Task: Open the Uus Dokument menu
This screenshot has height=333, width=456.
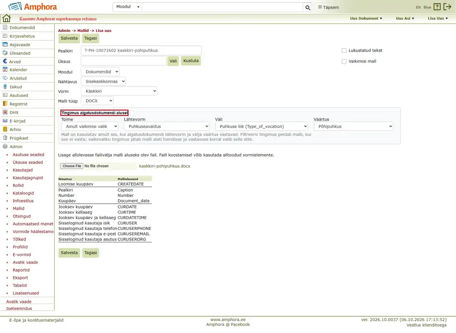Action: pos(366,18)
